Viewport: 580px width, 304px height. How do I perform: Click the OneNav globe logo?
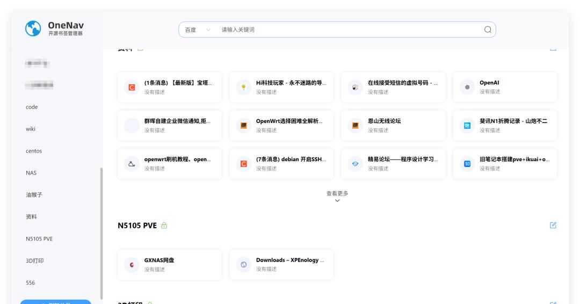coord(33,28)
